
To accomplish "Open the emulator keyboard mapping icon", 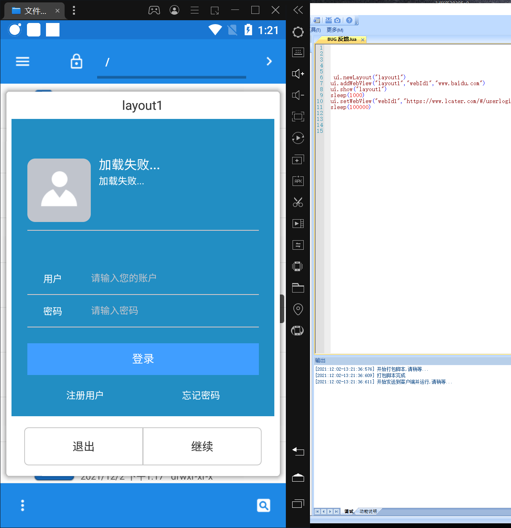I will tap(298, 52).
